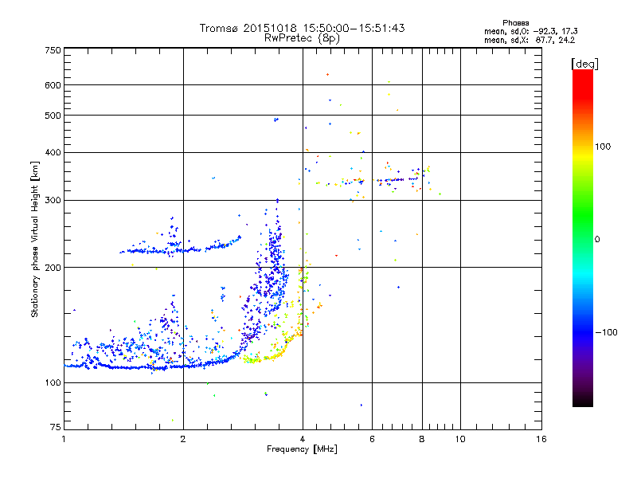This screenshot has height=478, width=637.
Task: Click the 'Phases' header text
Action: point(515,23)
